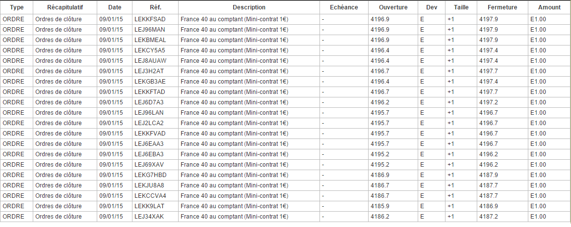Click the Description column header

(x=249, y=7)
